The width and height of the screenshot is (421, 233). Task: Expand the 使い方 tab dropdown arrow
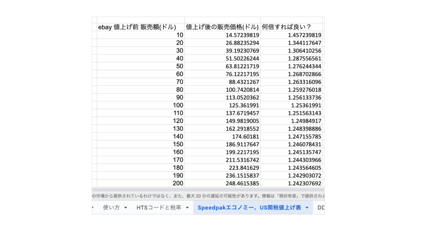point(126,208)
